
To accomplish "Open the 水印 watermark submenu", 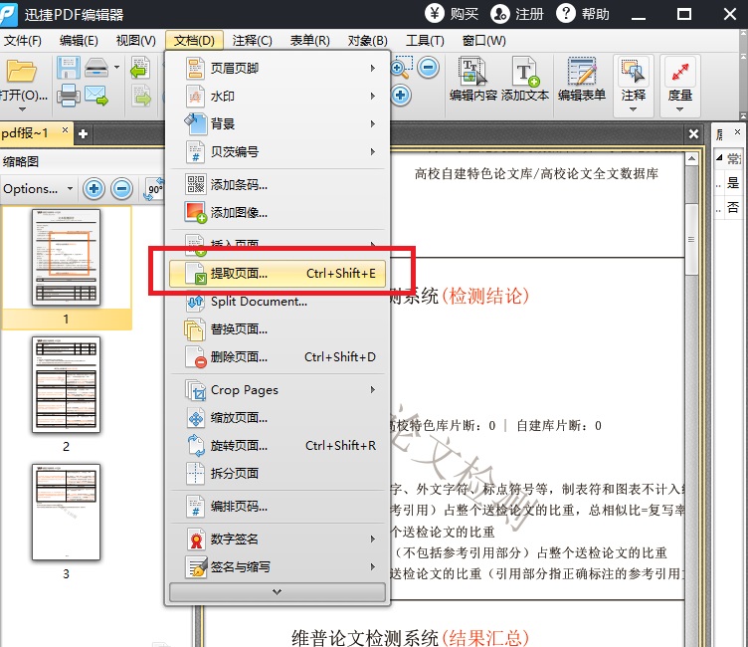I will coord(278,96).
